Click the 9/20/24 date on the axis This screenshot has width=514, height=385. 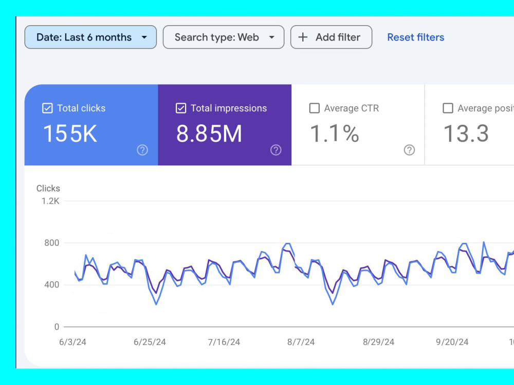click(x=452, y=342)
